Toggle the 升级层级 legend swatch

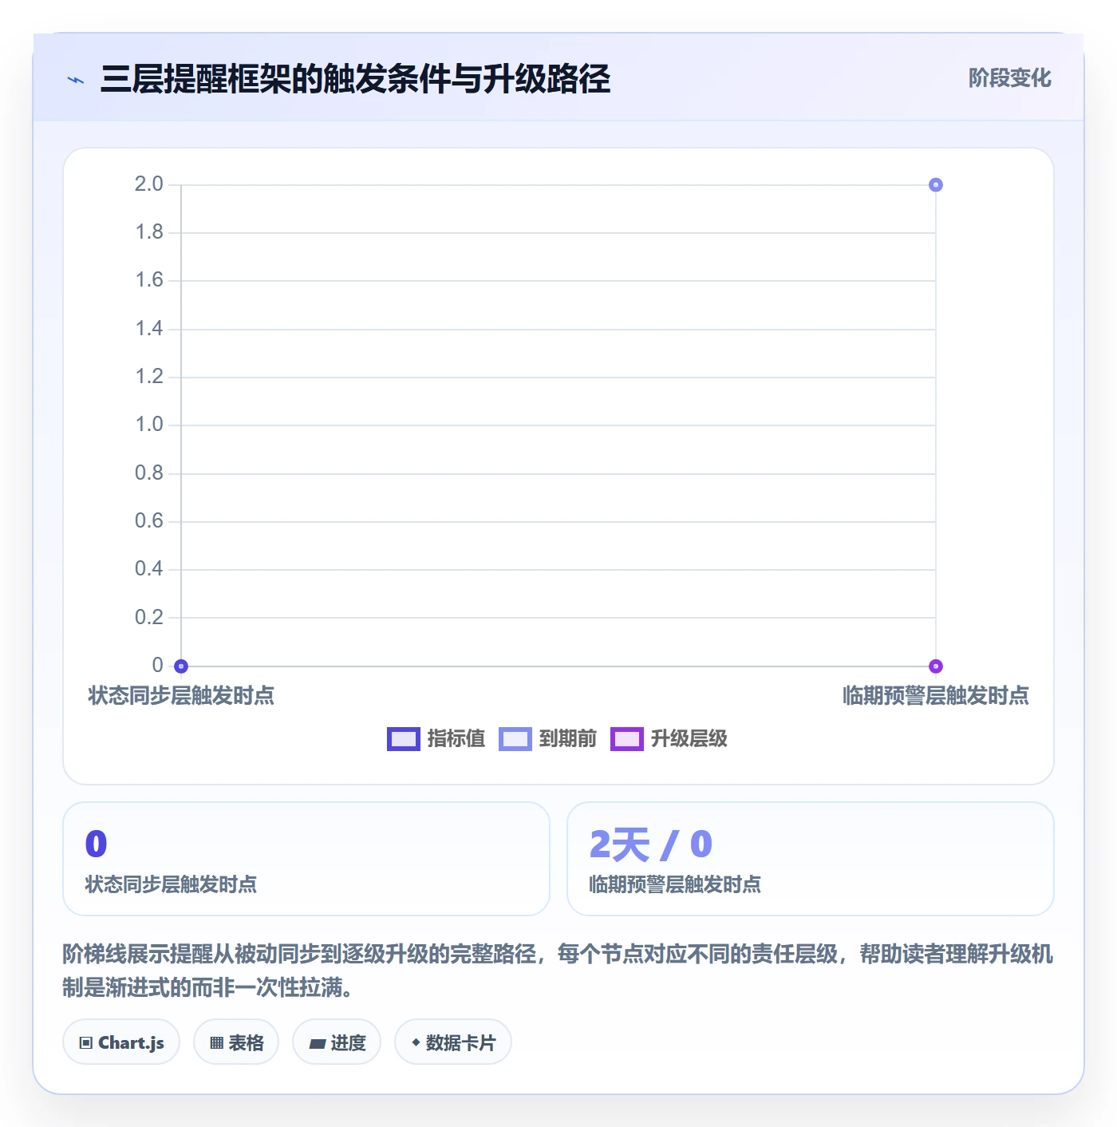click(626, 739)
